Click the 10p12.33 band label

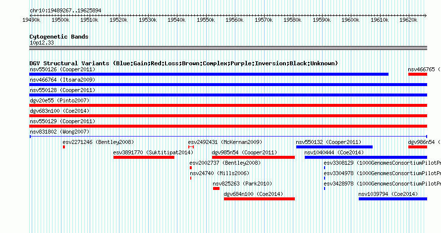pos(42,43)
